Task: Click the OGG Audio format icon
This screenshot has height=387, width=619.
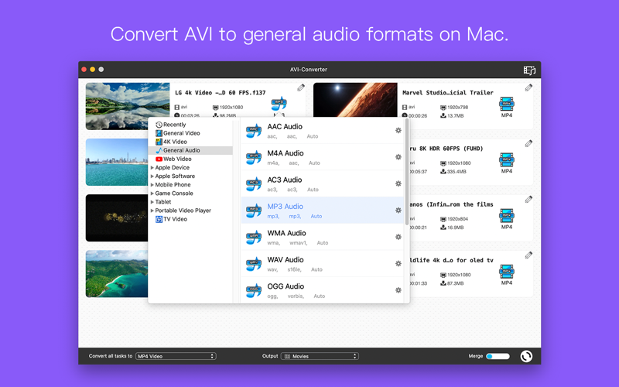Action: pyautogui.click(x=254, y=290)
